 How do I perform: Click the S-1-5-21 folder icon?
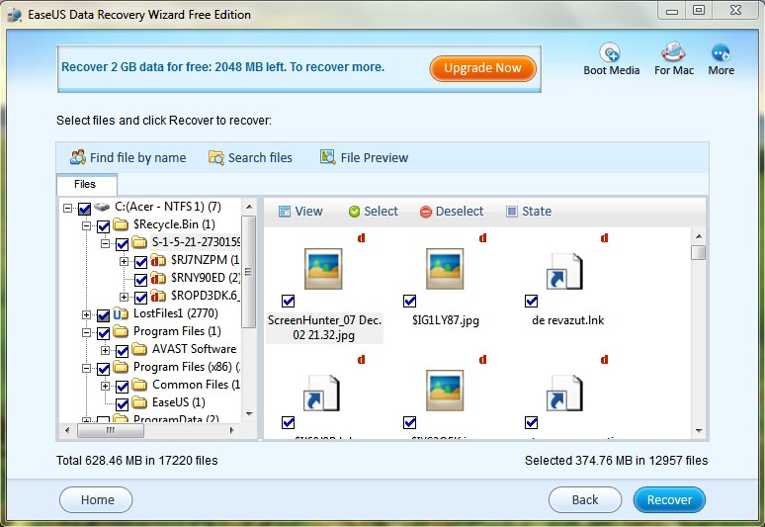(139, 242)
